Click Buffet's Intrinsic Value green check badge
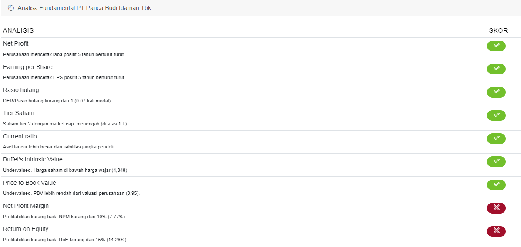Viewport: 521px width, 247px height. [x=496, y=161]
